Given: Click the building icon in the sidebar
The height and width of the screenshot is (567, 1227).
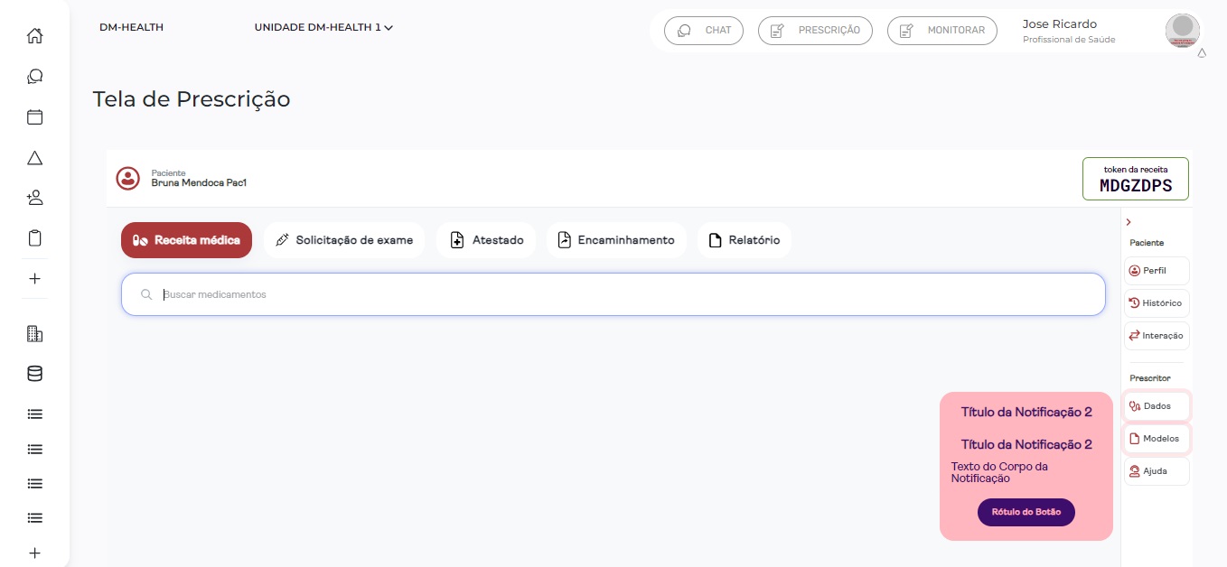Looking at the screenshot, I should (x=34, y=334).
